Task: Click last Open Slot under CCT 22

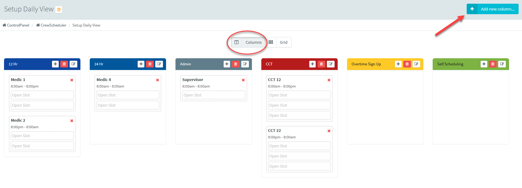Action: (x=299, y=166)
